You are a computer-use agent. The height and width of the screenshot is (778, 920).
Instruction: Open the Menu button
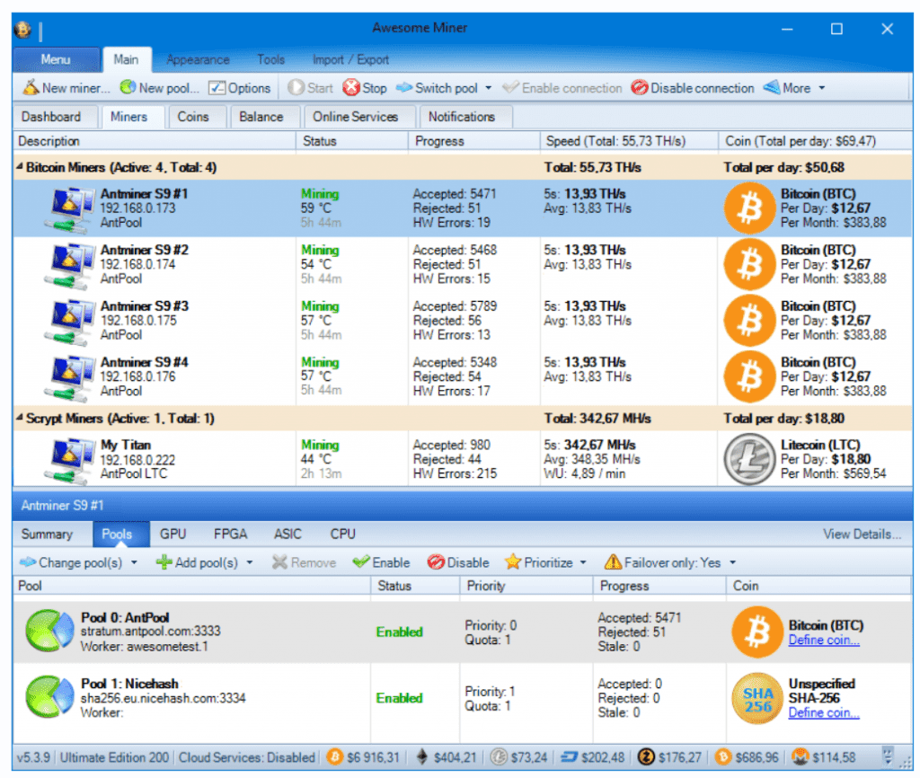click(56, 60)
